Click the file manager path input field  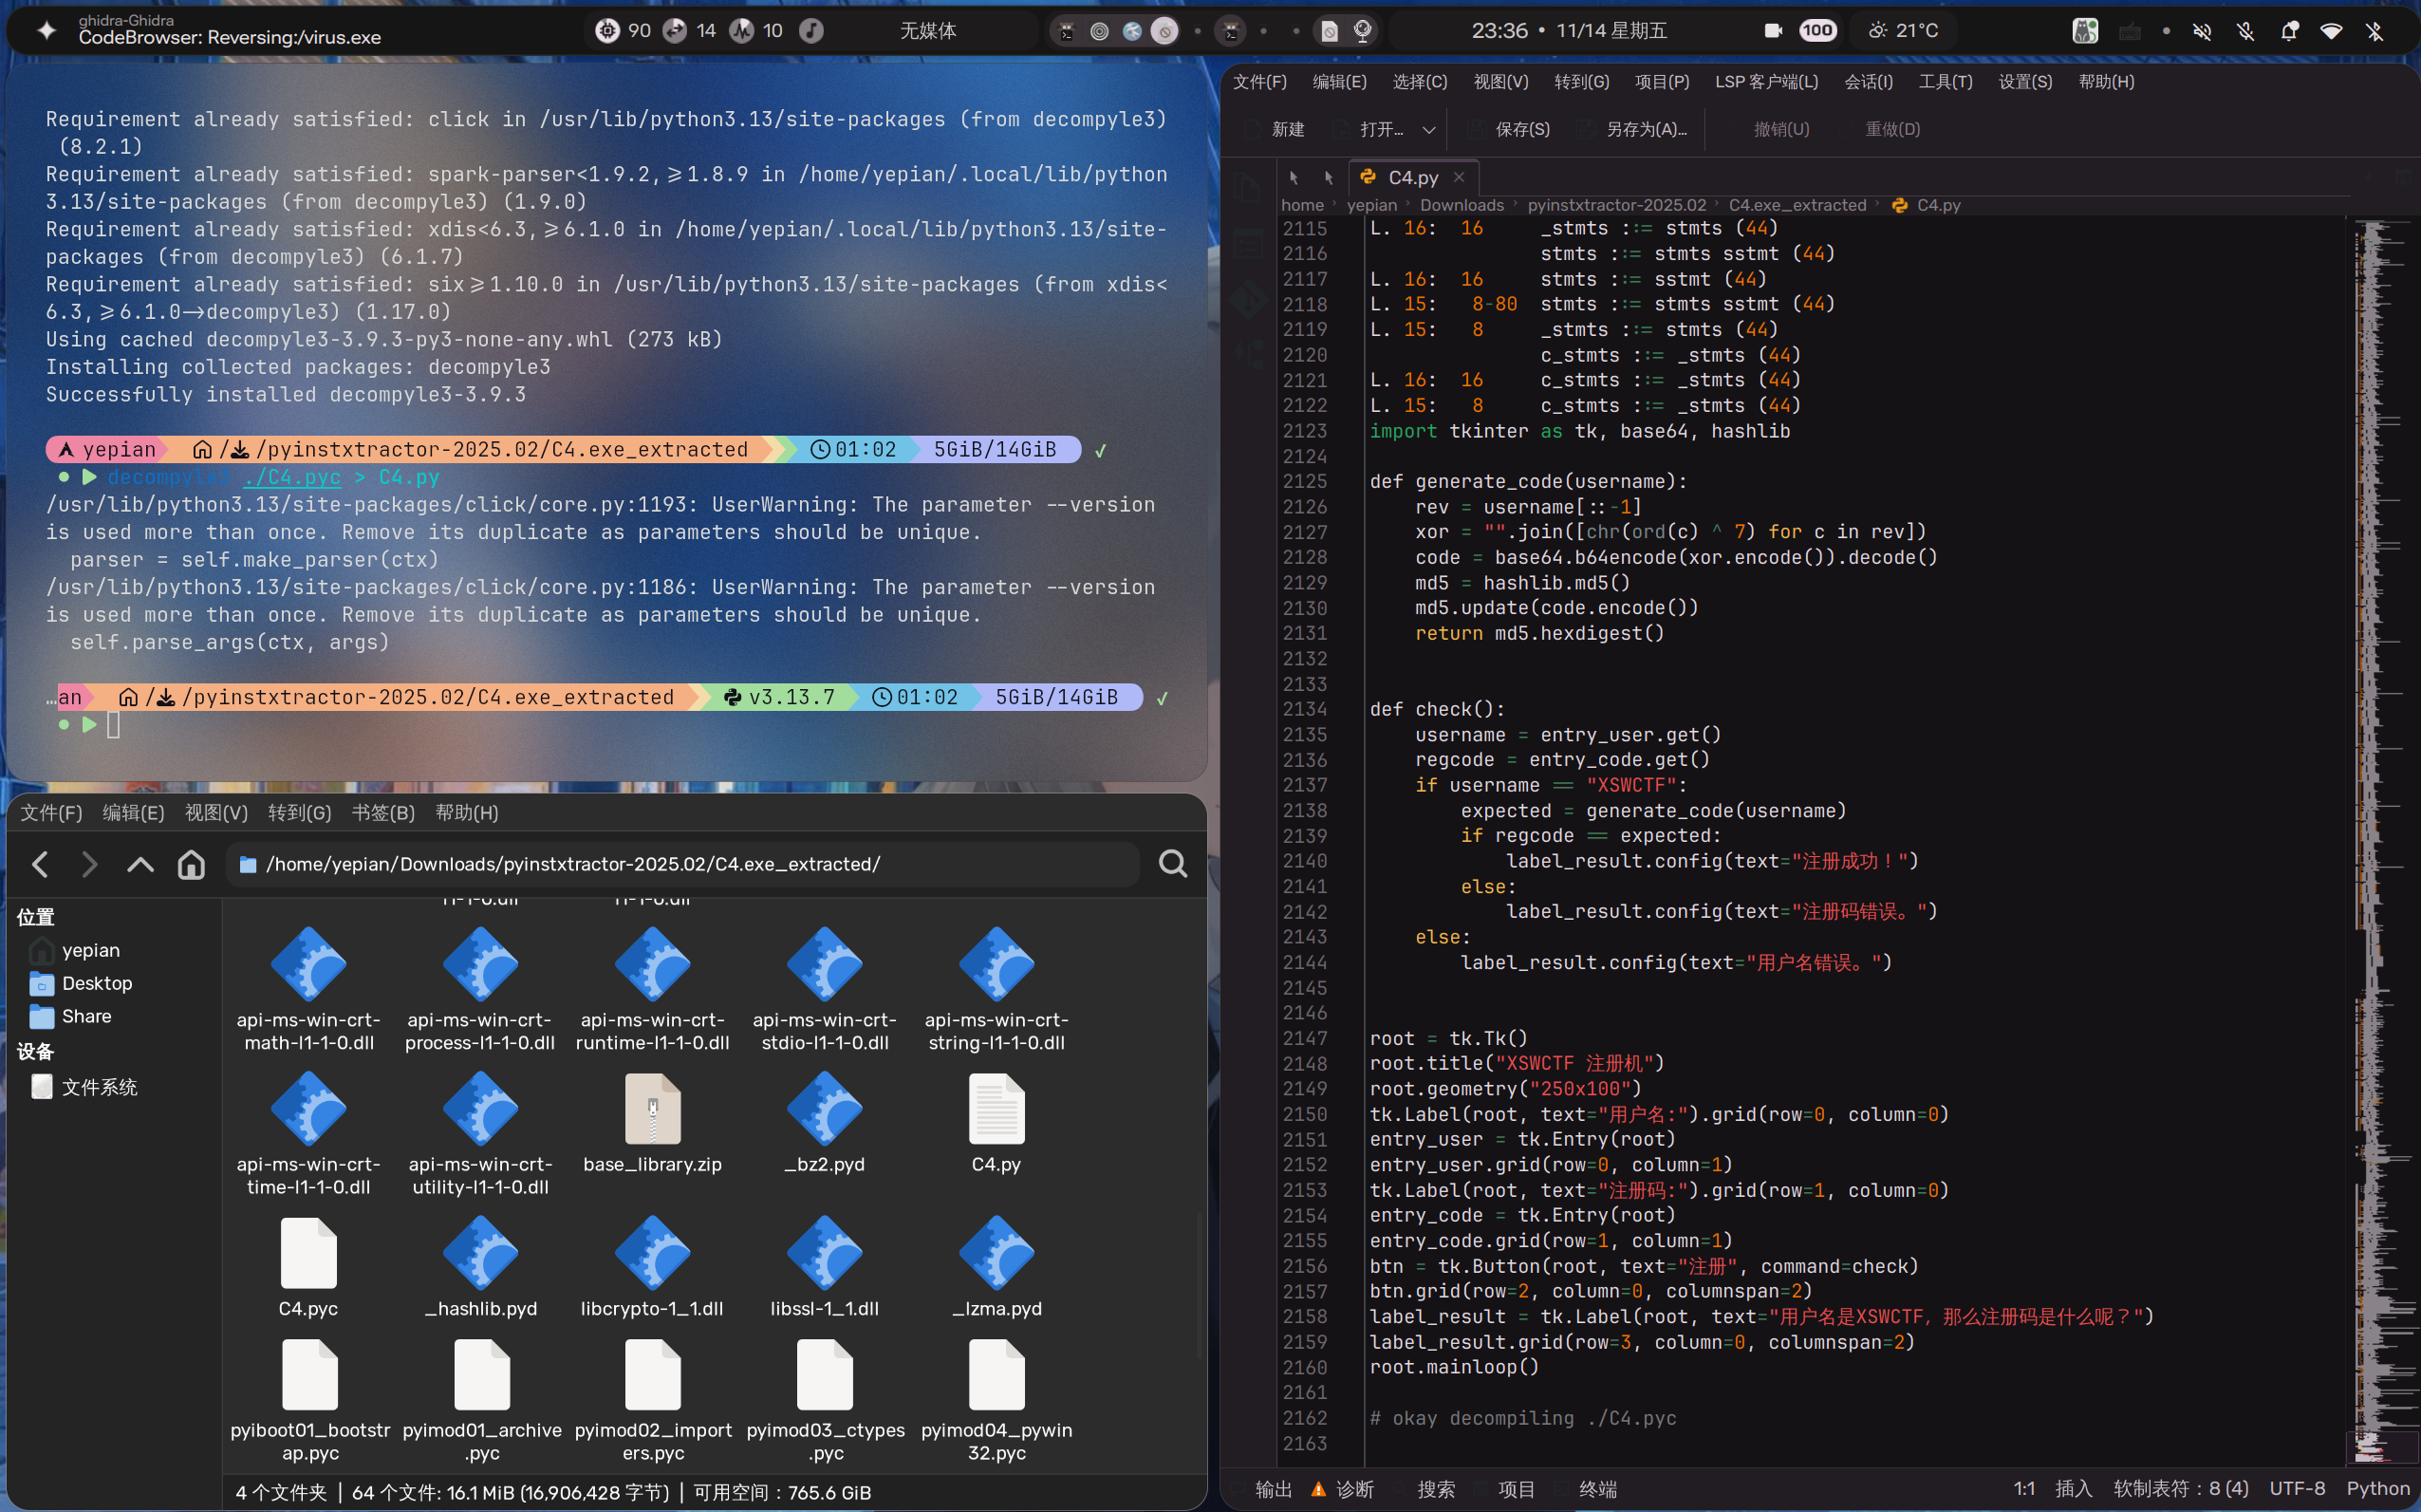690,863
